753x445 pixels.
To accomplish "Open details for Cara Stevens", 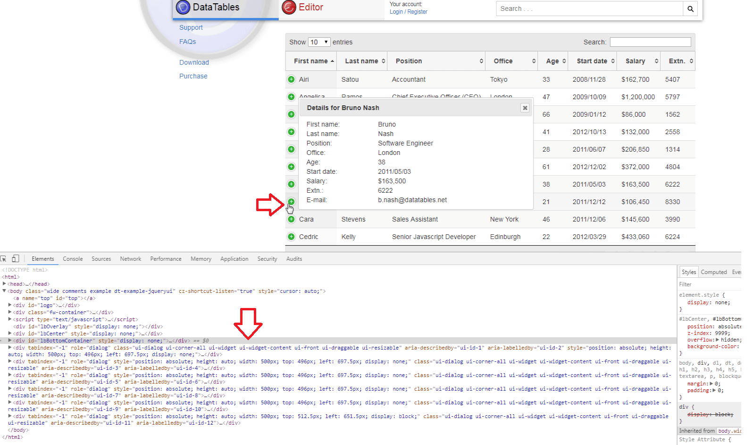I will (x=291, y=219).
